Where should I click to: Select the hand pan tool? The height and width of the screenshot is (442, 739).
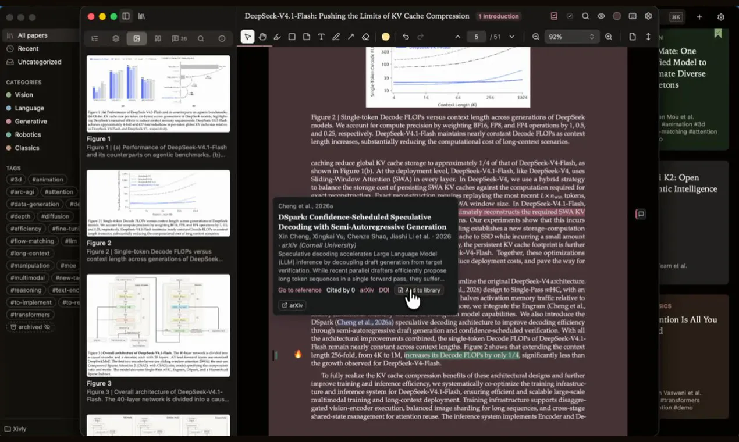tap(262, 37)
